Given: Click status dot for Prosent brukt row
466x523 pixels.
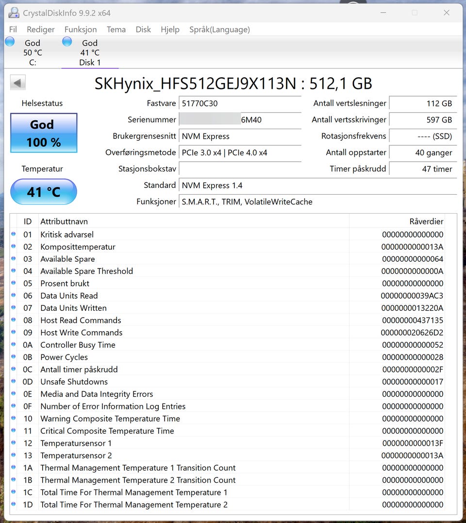Looking at the screenshot, I should 13,283.
